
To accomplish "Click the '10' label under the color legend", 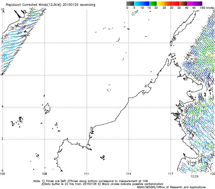I will [142, 8].
